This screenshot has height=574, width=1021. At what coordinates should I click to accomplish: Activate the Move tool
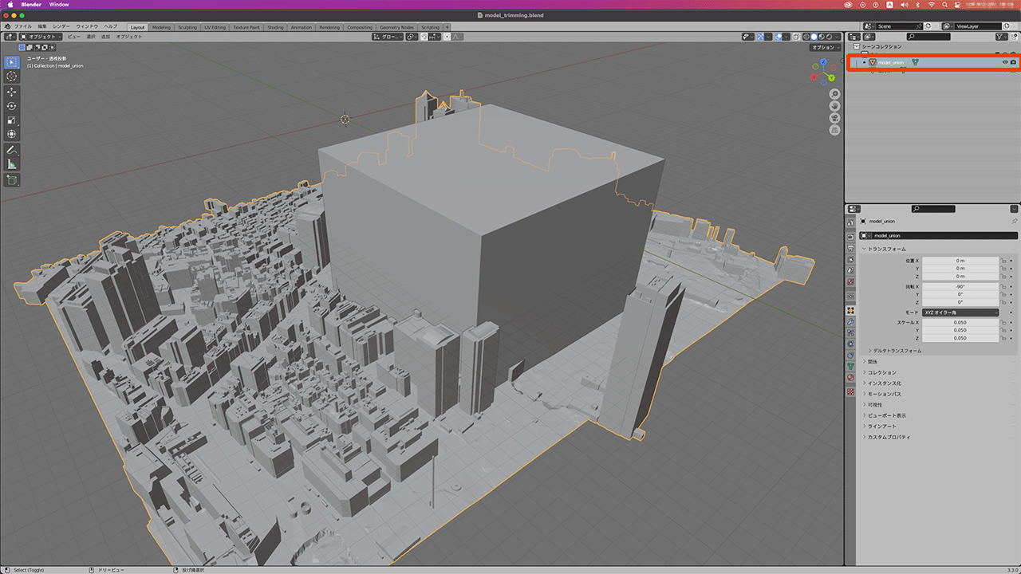pos(12,92)
